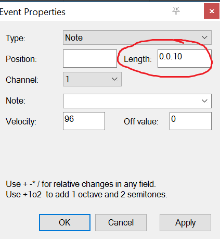The image size is (220, 239).
Task: Expand the Channel dropdown set to 1
Action: (x=92, y=79)
